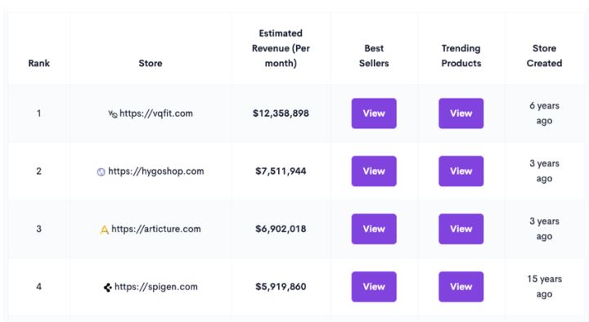View Trending Products for spigen.com
The image size is (589, 322).
click(x=461, y=287)
